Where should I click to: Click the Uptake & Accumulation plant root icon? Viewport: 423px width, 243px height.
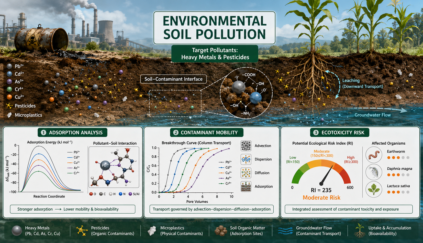pos(360,230)
